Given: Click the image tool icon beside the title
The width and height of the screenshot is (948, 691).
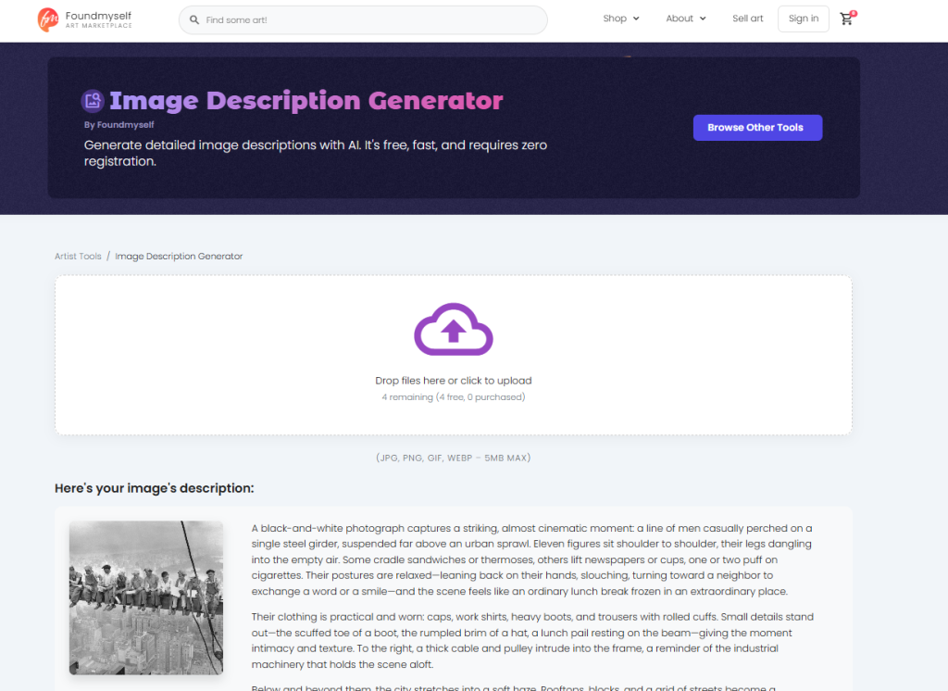Looking at the screenshot, I should (92, 100).
